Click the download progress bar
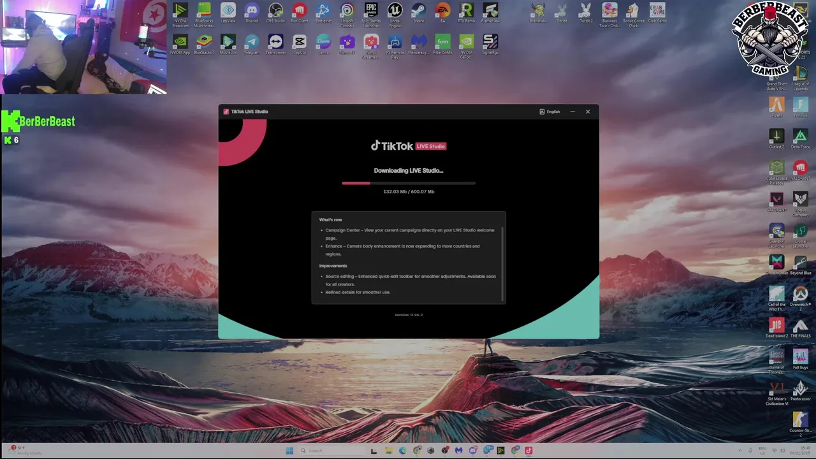This screenshot has width=816, height=459. [409, 183]
